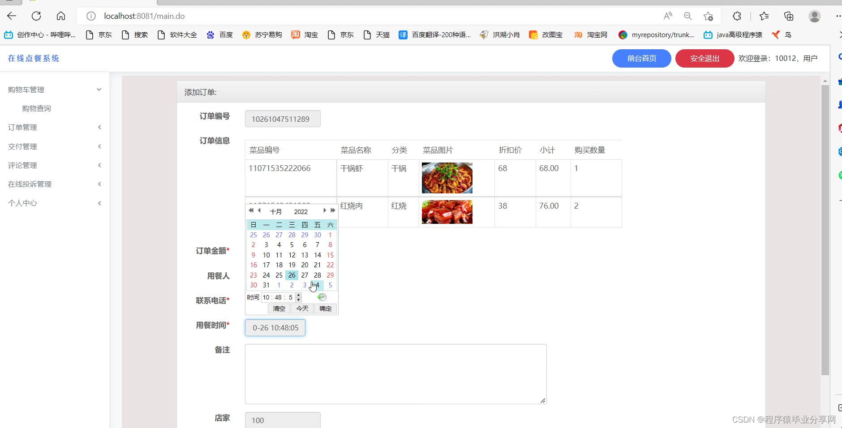Click the 用餐时间 date input field
The width and height of the screenshot is (842, 428).
point(275,328)
